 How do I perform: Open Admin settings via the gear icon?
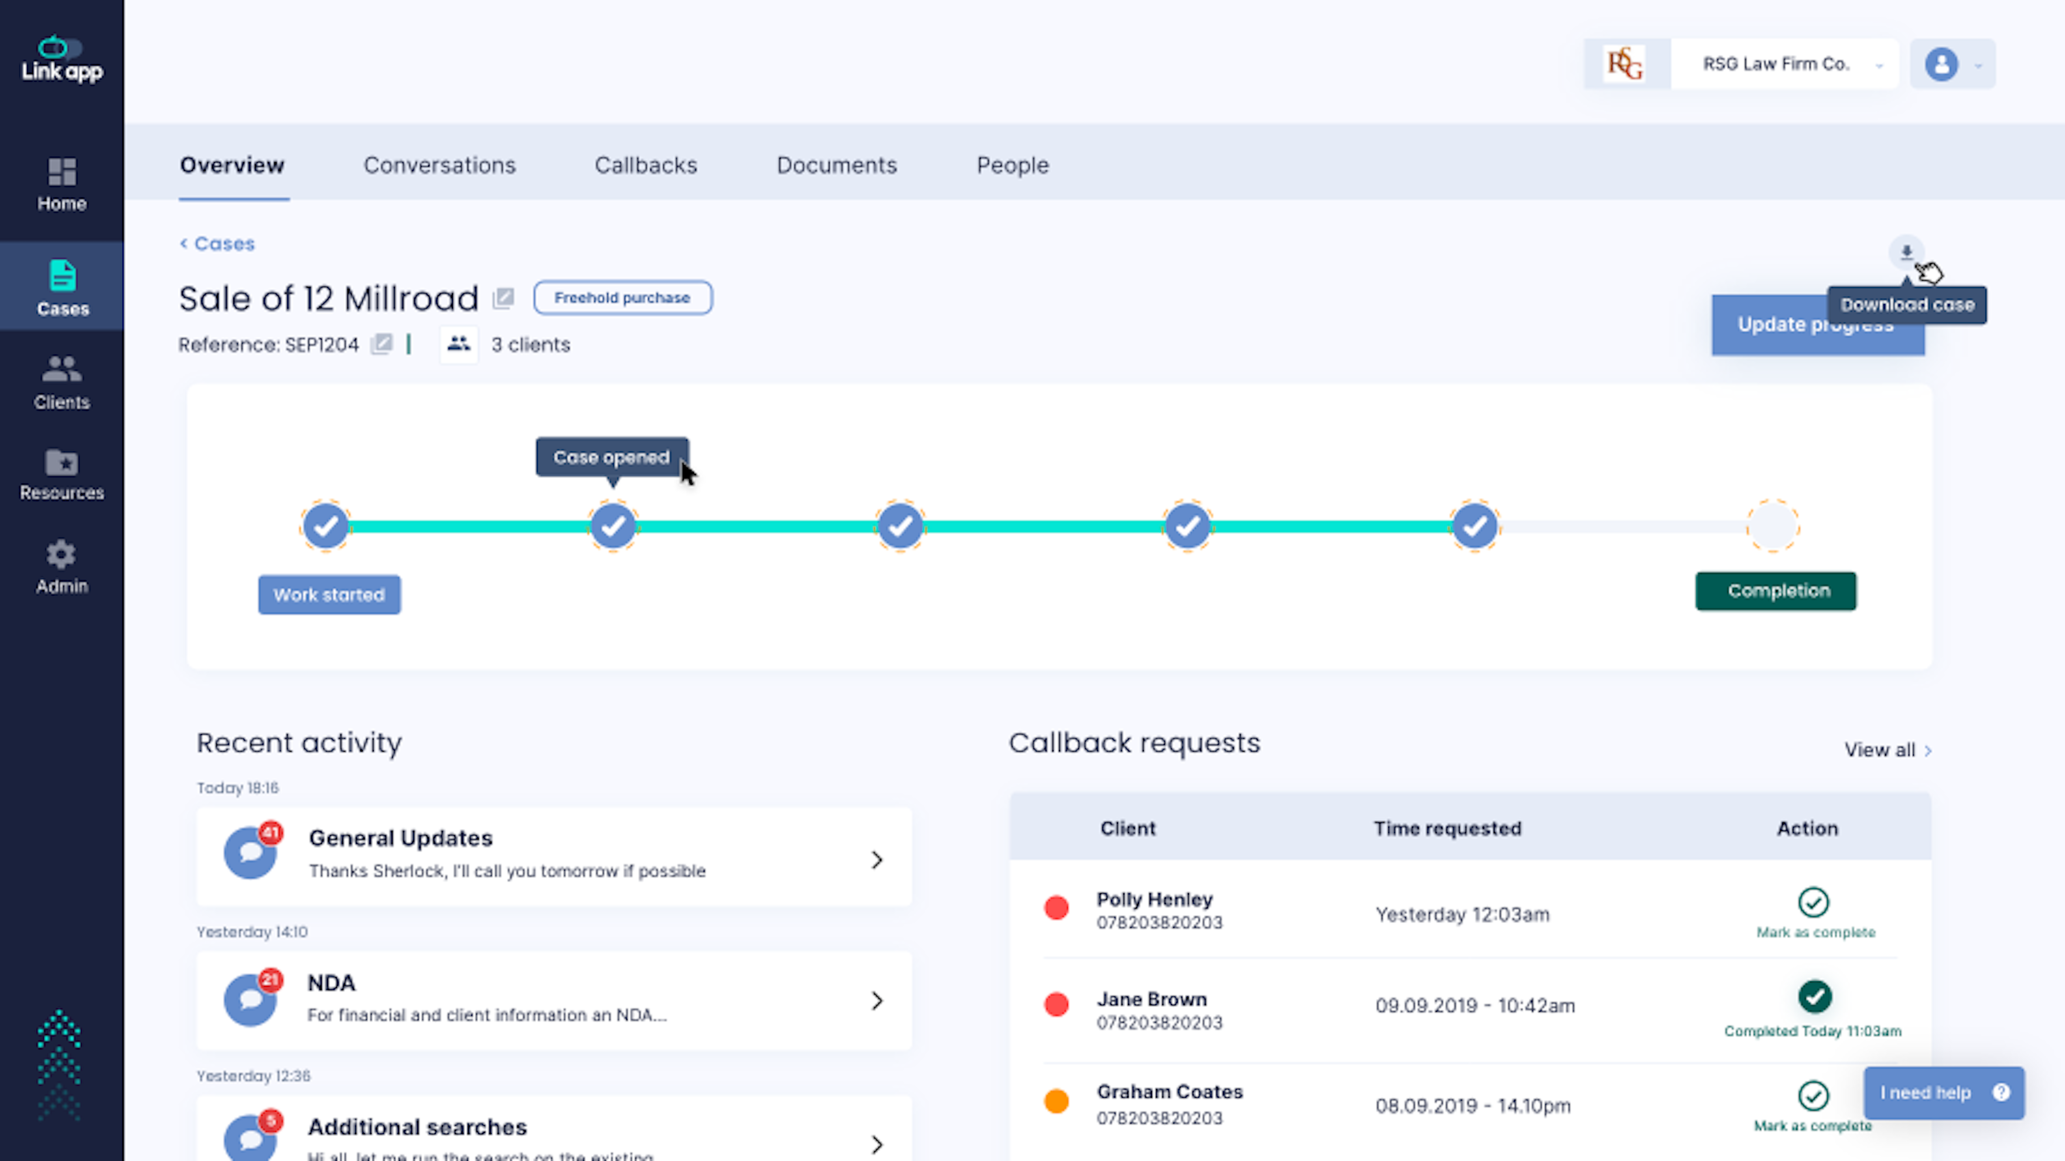(61, 566)
